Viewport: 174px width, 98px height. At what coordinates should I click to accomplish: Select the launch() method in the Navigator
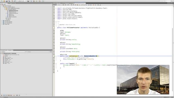(x=6, y=56)
